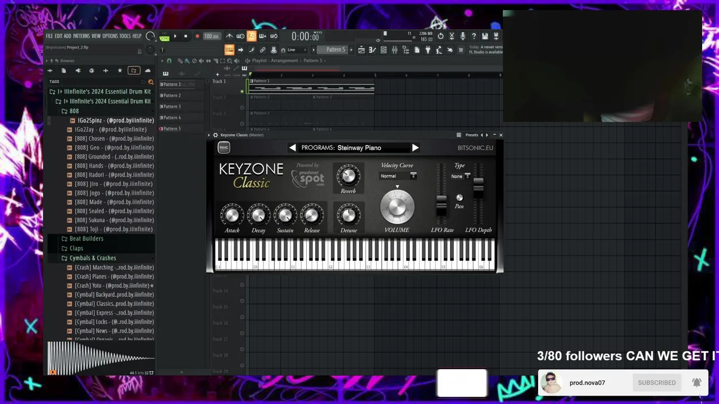Select the browser globe icon
Image resolution: width=719 pixels, height=404 pixels.
click(x=92, y=71)
